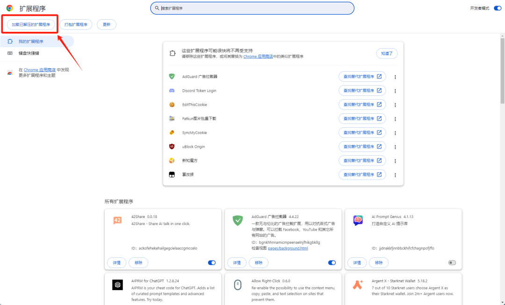The width and height of the screenshot is (505, 305).
Task: Click the Fatkun图片批量下载 icon
Action: click(172, 118)
